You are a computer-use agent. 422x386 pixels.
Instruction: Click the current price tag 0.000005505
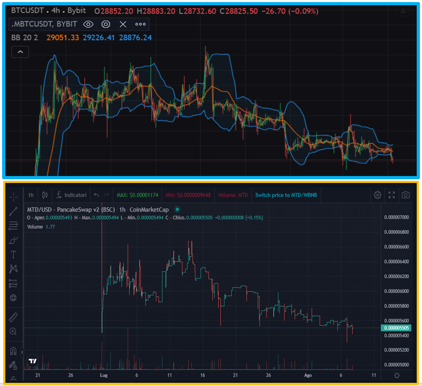click(397, 328)
